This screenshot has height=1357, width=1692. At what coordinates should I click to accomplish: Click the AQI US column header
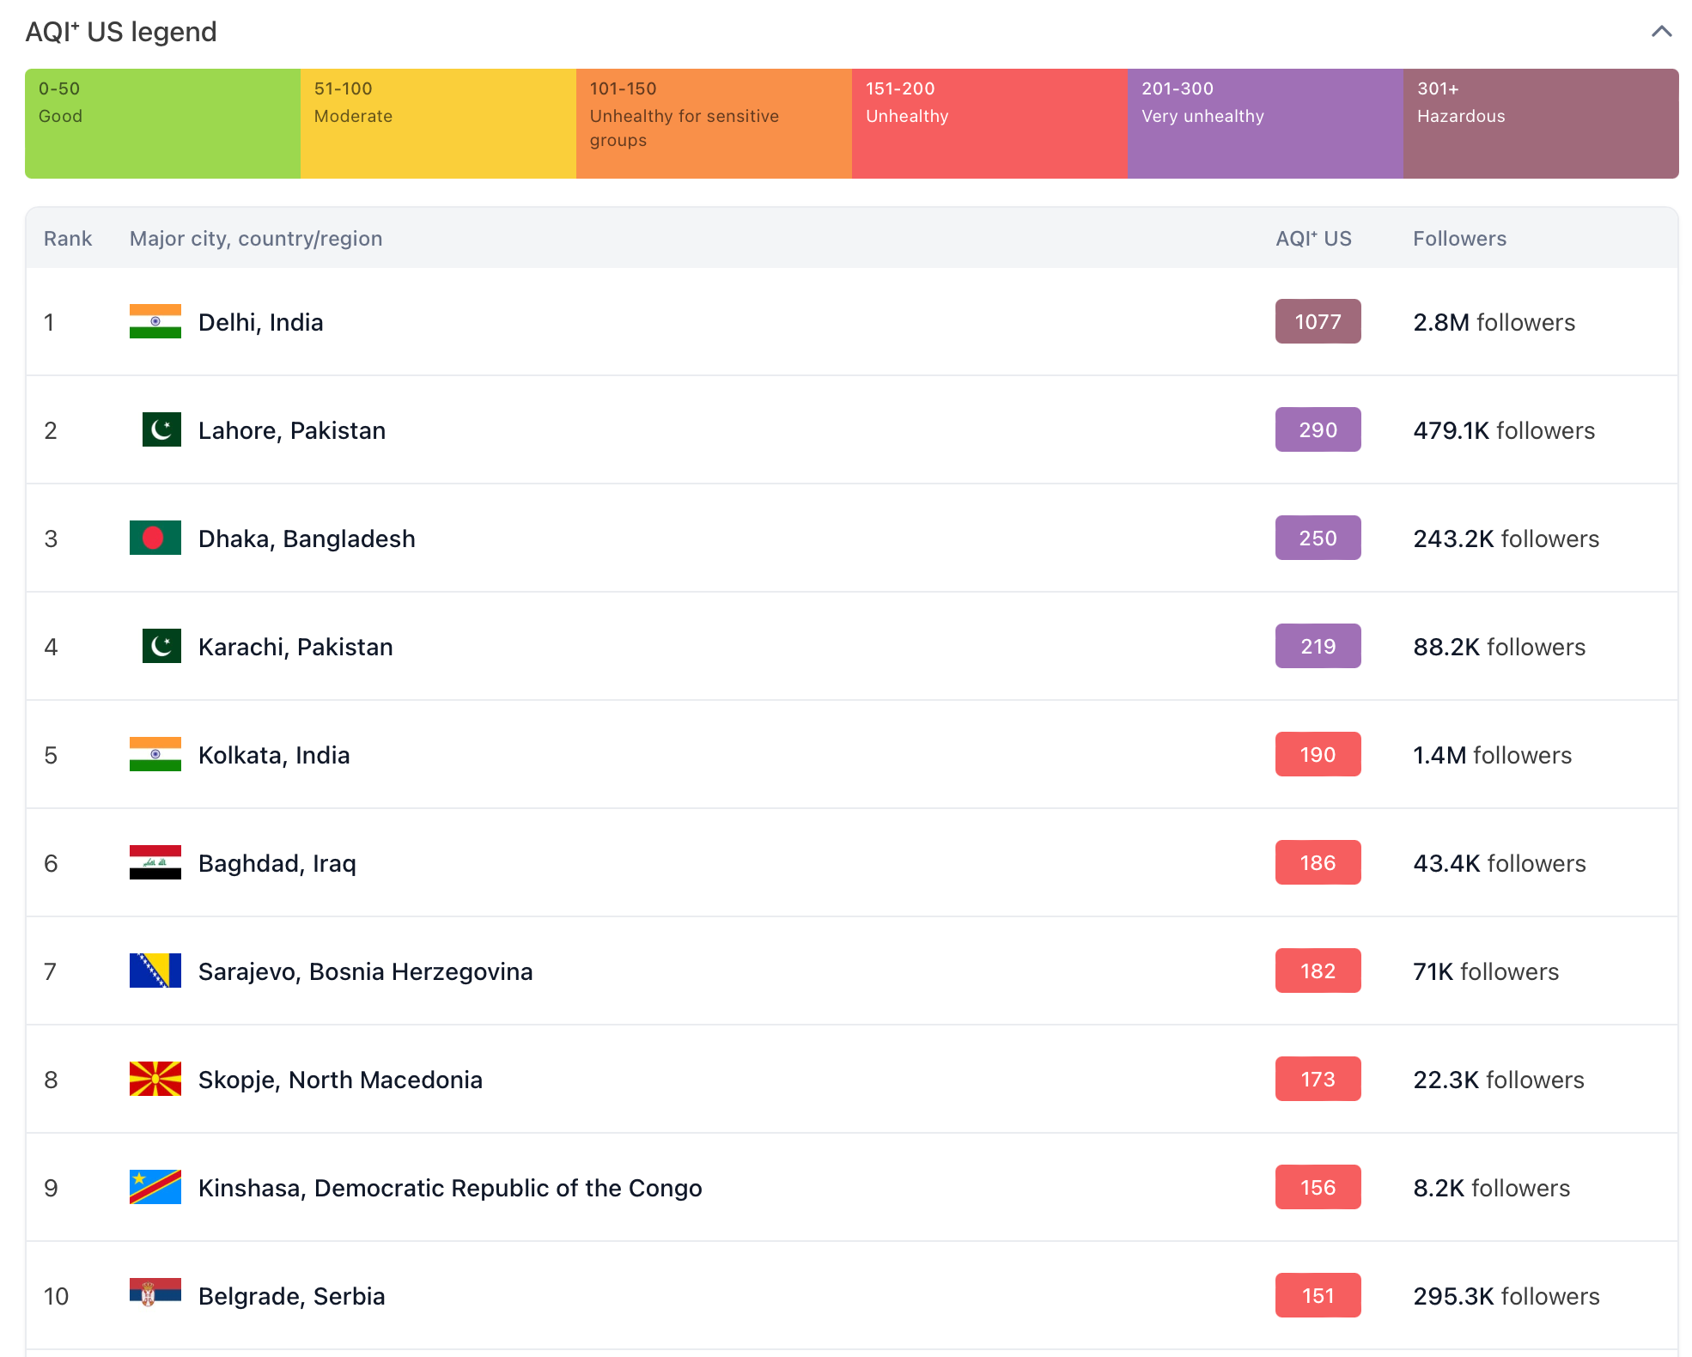coord(1312,239)
